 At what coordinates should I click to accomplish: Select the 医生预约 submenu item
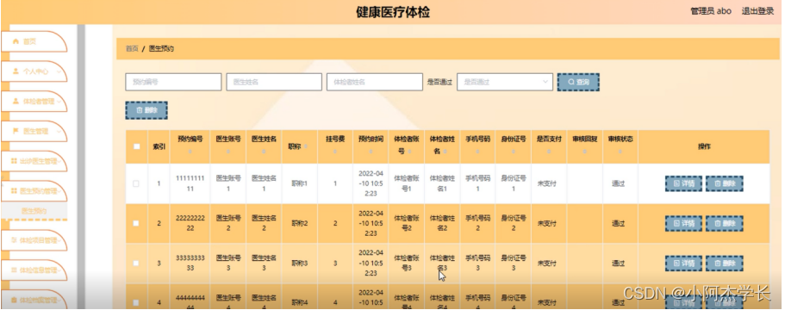tap(34, 211)
